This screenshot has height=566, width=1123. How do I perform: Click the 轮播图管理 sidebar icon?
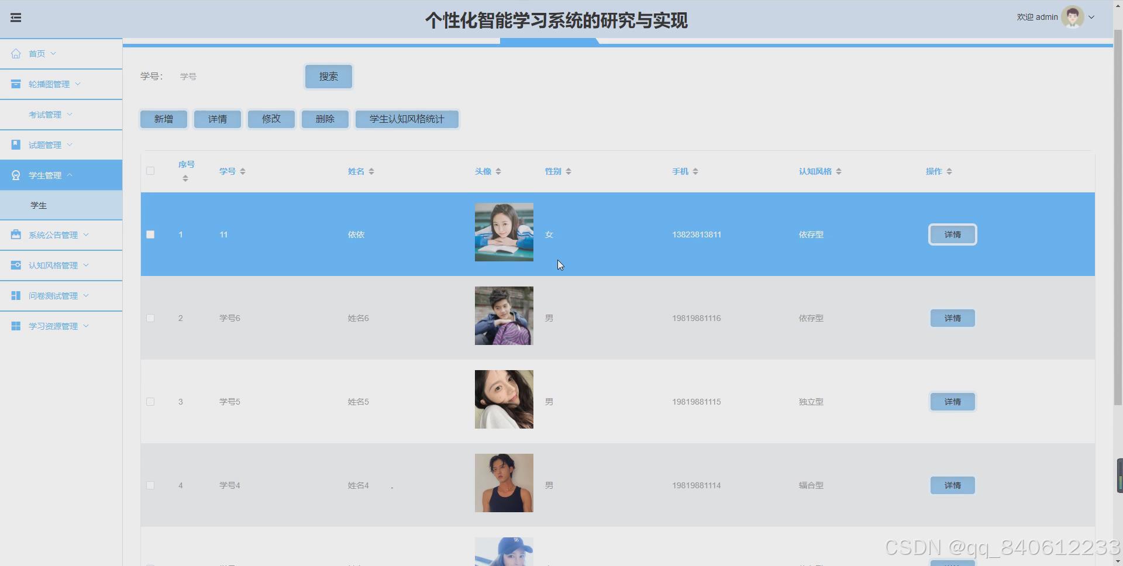[x=16, y=84]
